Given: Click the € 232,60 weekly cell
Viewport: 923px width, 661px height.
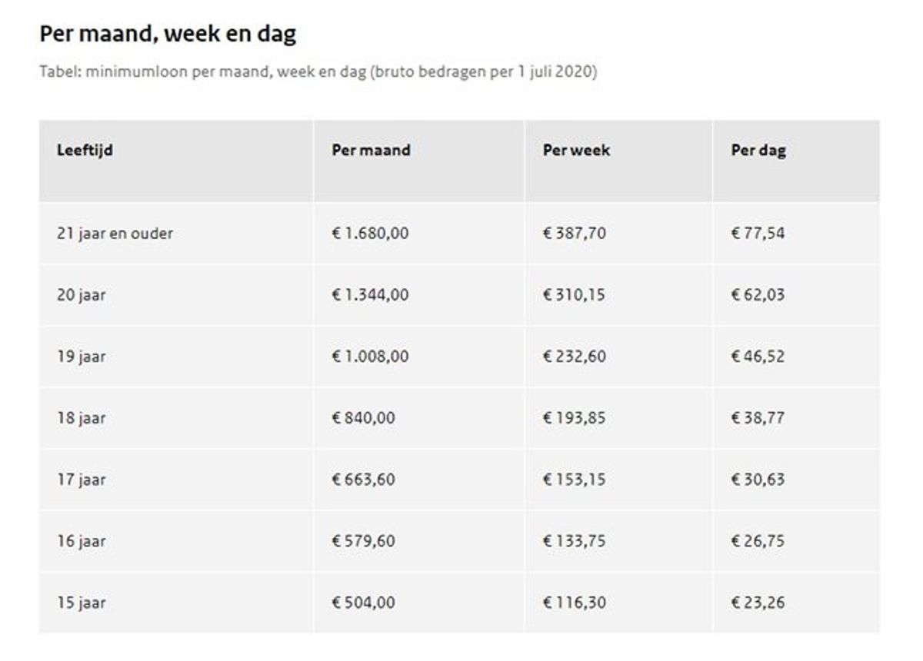Looking at the screenshot, I should (574, 356).
